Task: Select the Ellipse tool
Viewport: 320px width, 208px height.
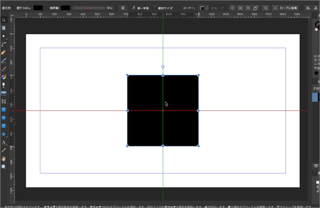Action: [x=4, y=117]
